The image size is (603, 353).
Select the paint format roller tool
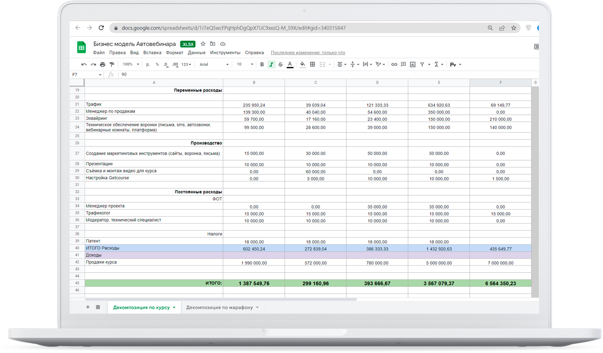click(112, 65)
